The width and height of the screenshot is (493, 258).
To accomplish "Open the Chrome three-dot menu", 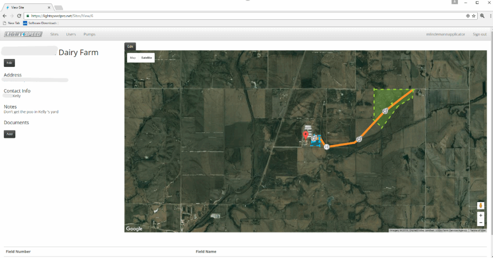I will [490, 16].
